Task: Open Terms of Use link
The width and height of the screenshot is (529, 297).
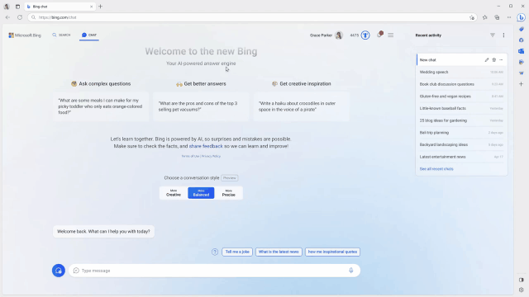Action: [x=190, y=156]
